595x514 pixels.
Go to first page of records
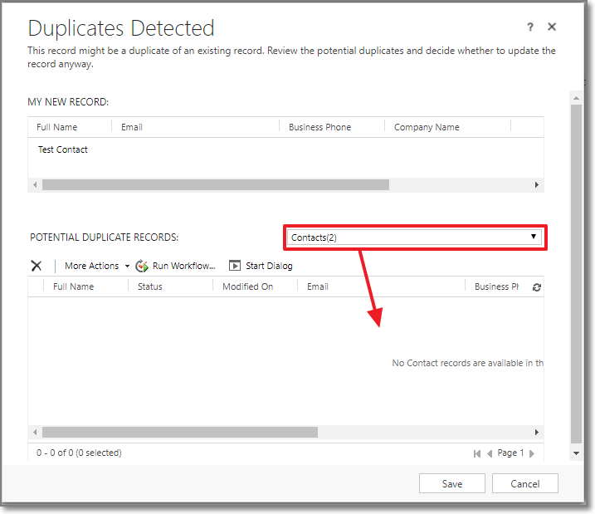477,453
